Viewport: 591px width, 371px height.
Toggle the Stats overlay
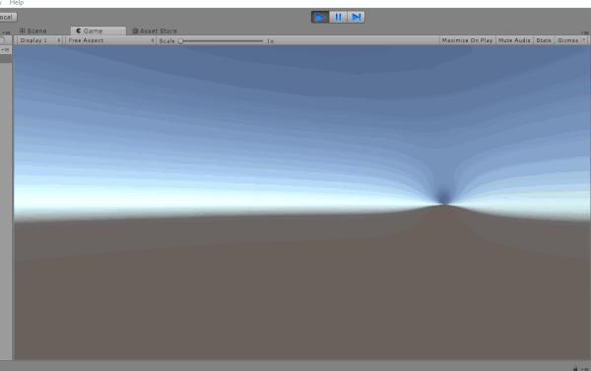544,40
